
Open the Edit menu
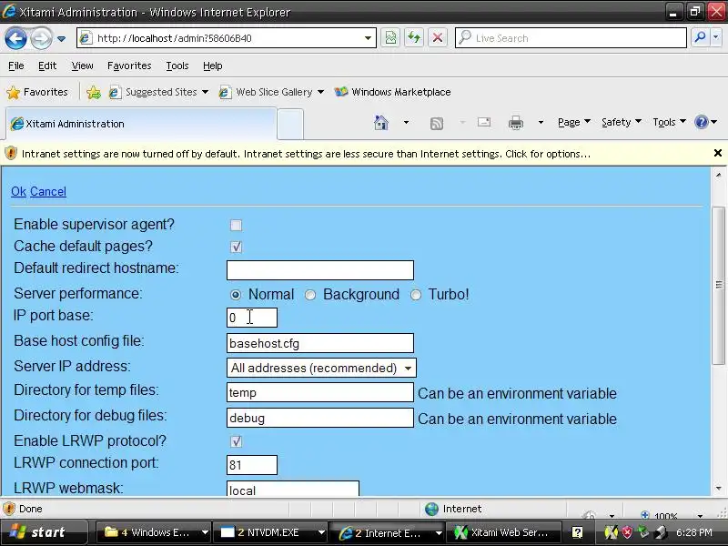(x=47, y=66)
